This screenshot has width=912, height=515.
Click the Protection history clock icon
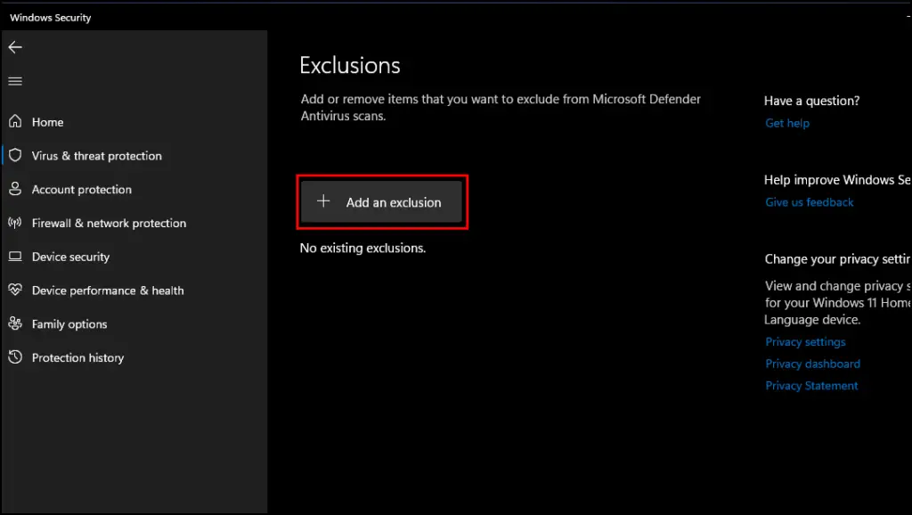15,357
